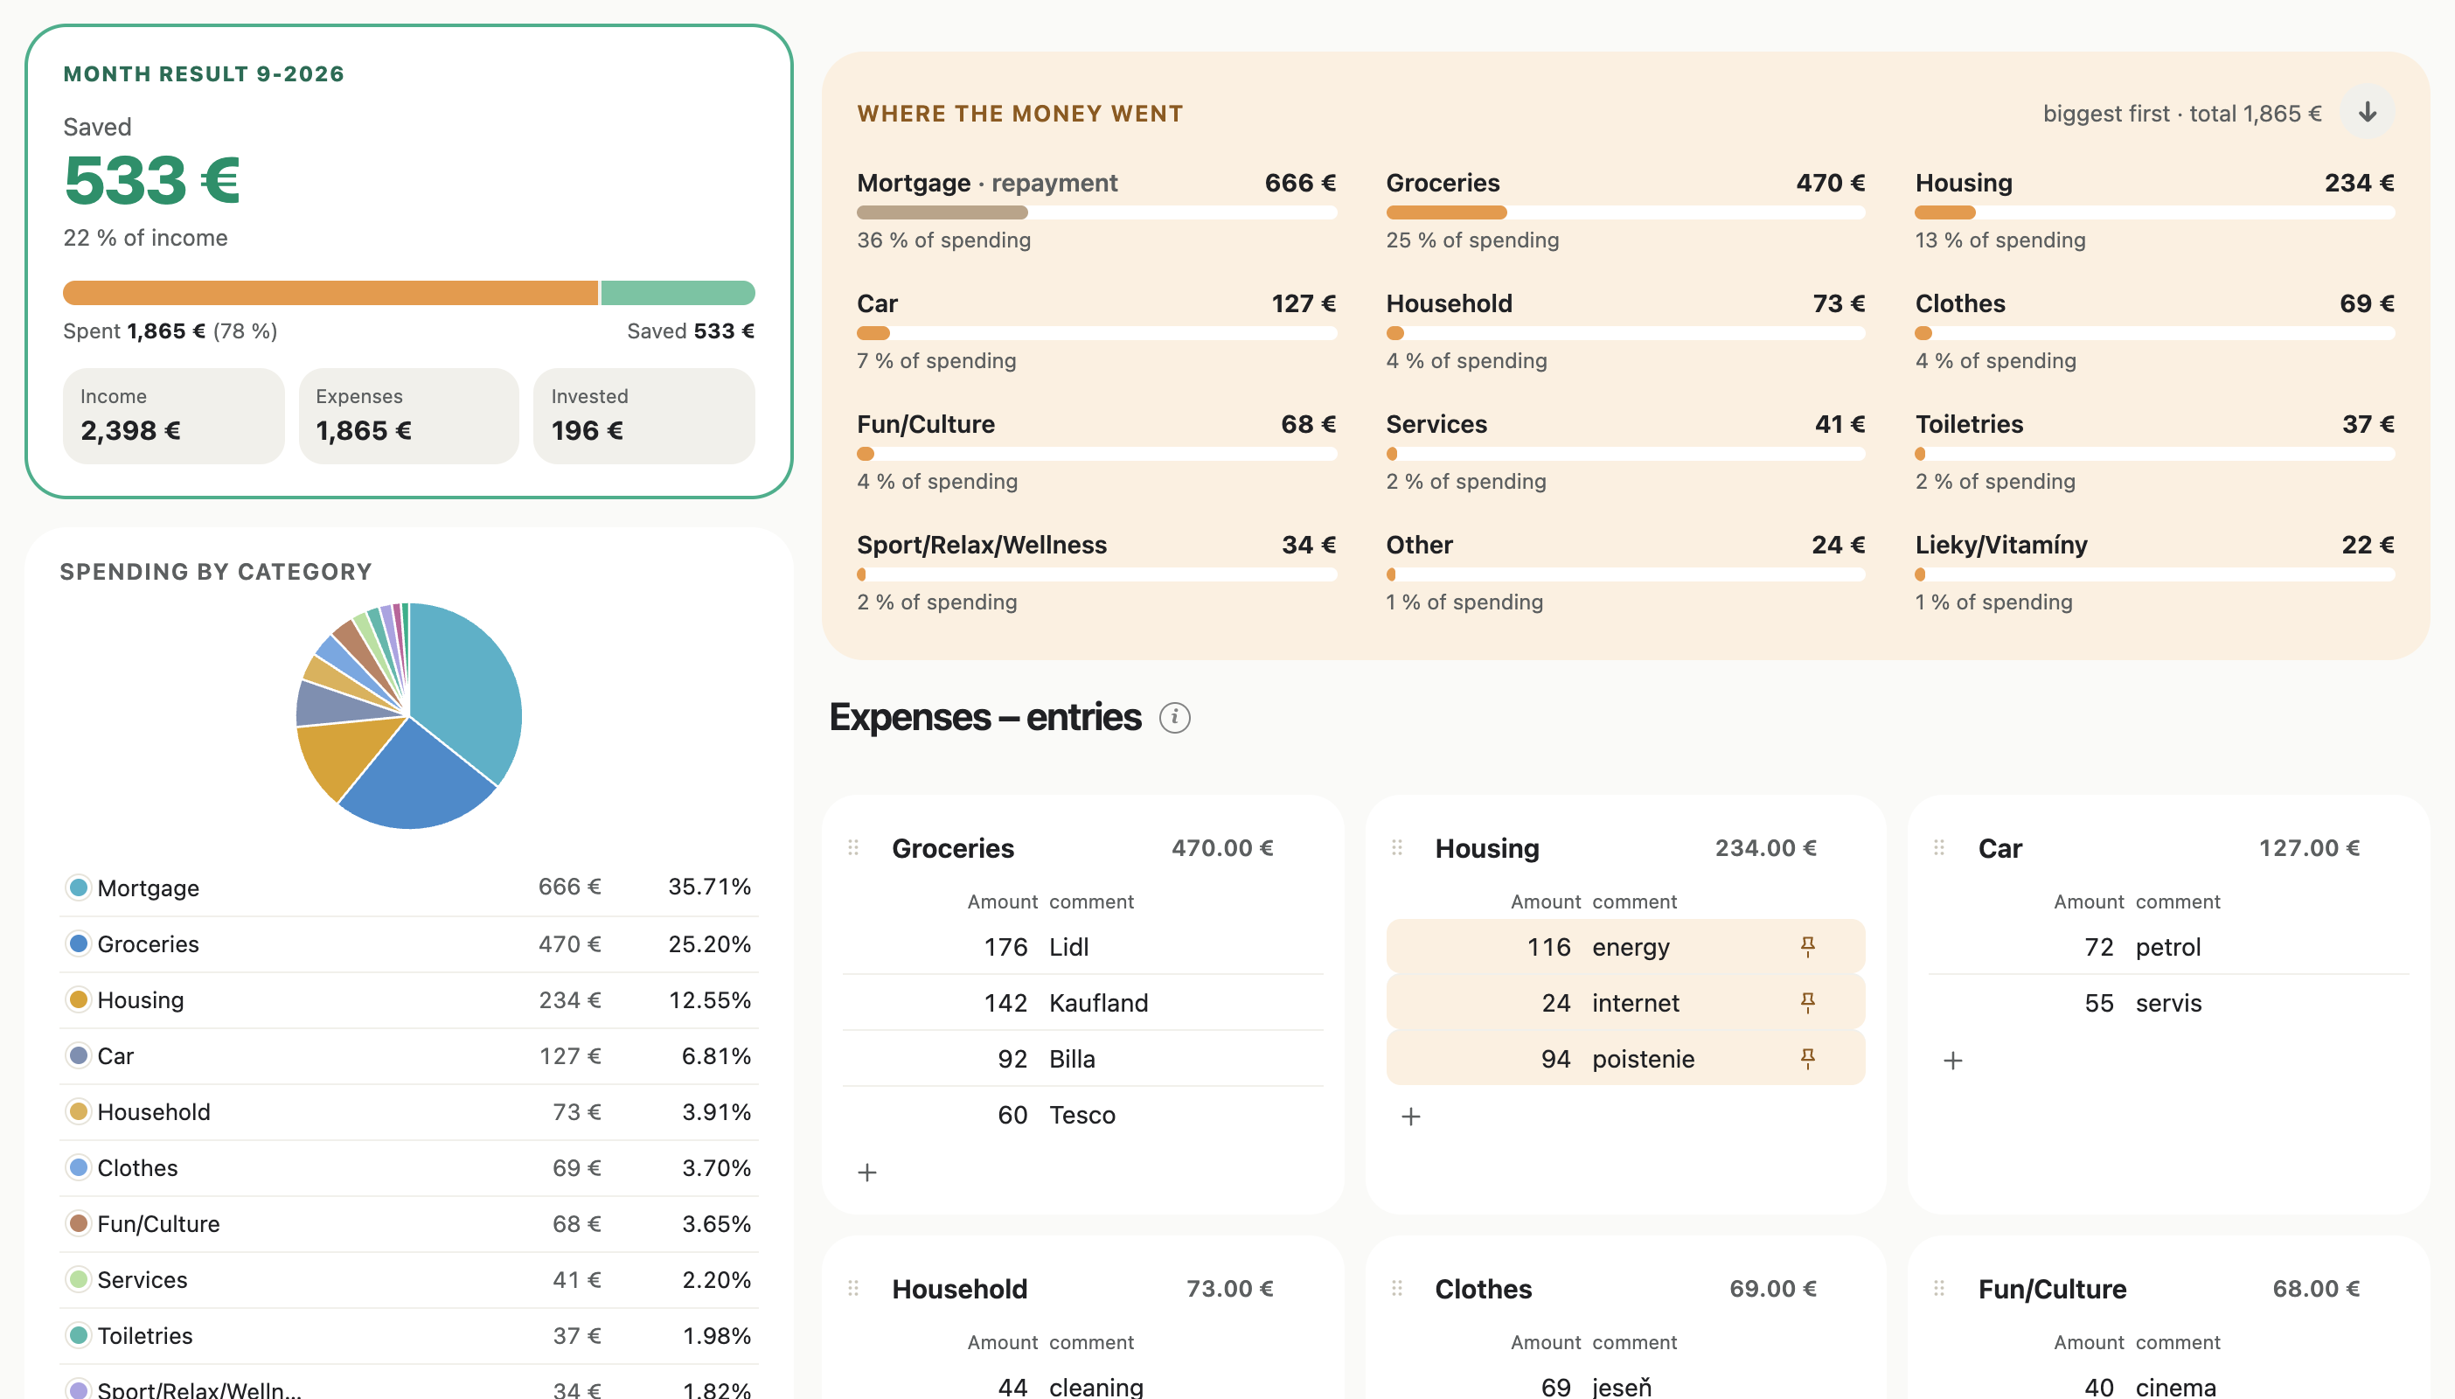The image size is (2455, 1399).
Task: Select the Toiletries legend color dot
Action: click(x=79, y=1335)
